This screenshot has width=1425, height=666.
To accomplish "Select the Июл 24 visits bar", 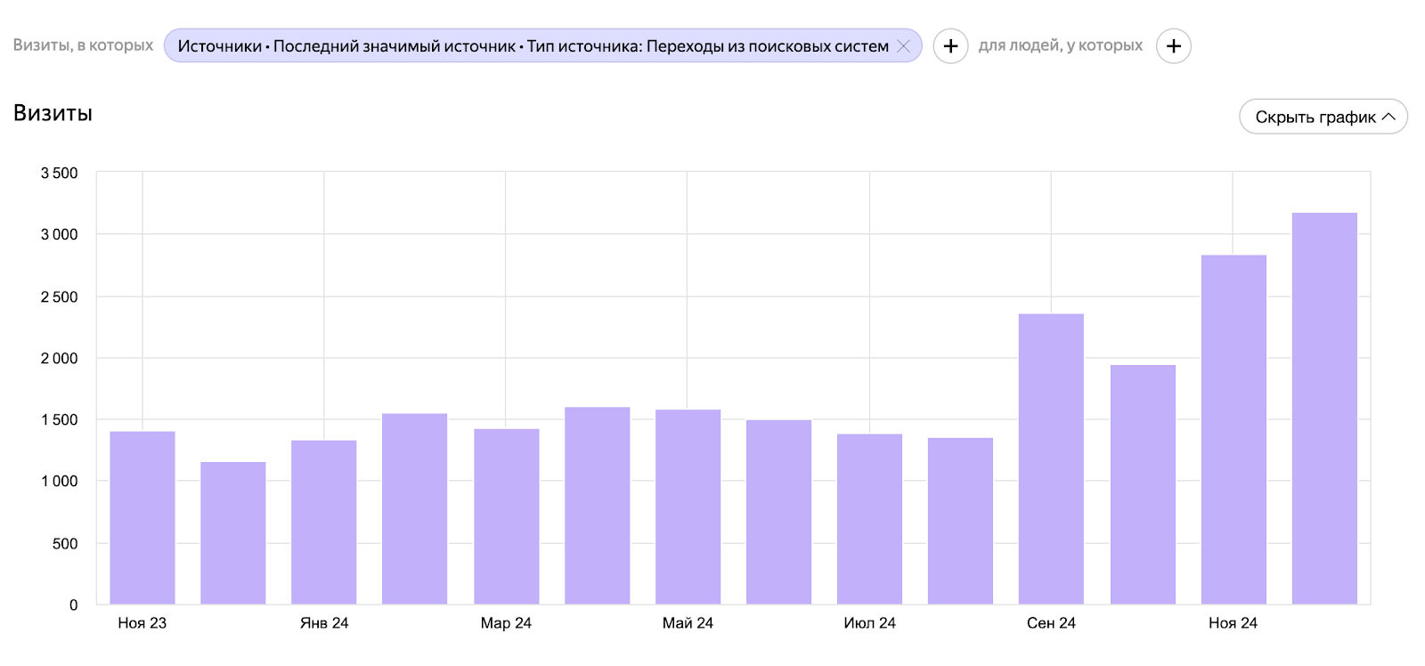I will tap(869, 519).
